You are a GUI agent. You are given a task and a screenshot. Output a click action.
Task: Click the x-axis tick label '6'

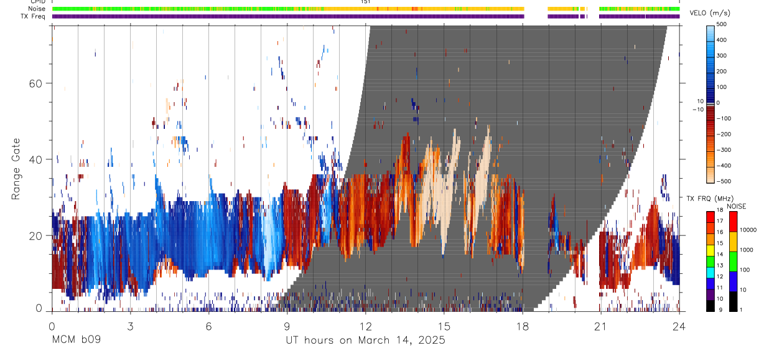[x=208, y=326]
